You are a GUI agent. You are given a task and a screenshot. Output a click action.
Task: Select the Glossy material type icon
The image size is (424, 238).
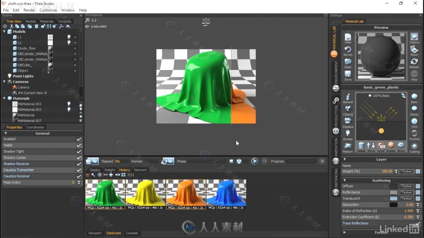click(x=414, y=109)
